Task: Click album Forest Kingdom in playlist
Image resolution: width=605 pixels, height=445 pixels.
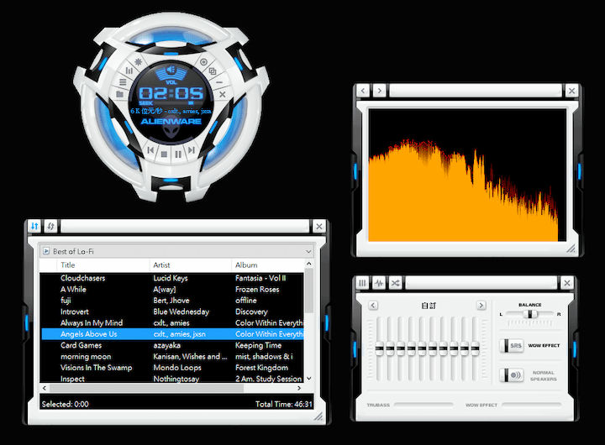Action: 261,368
